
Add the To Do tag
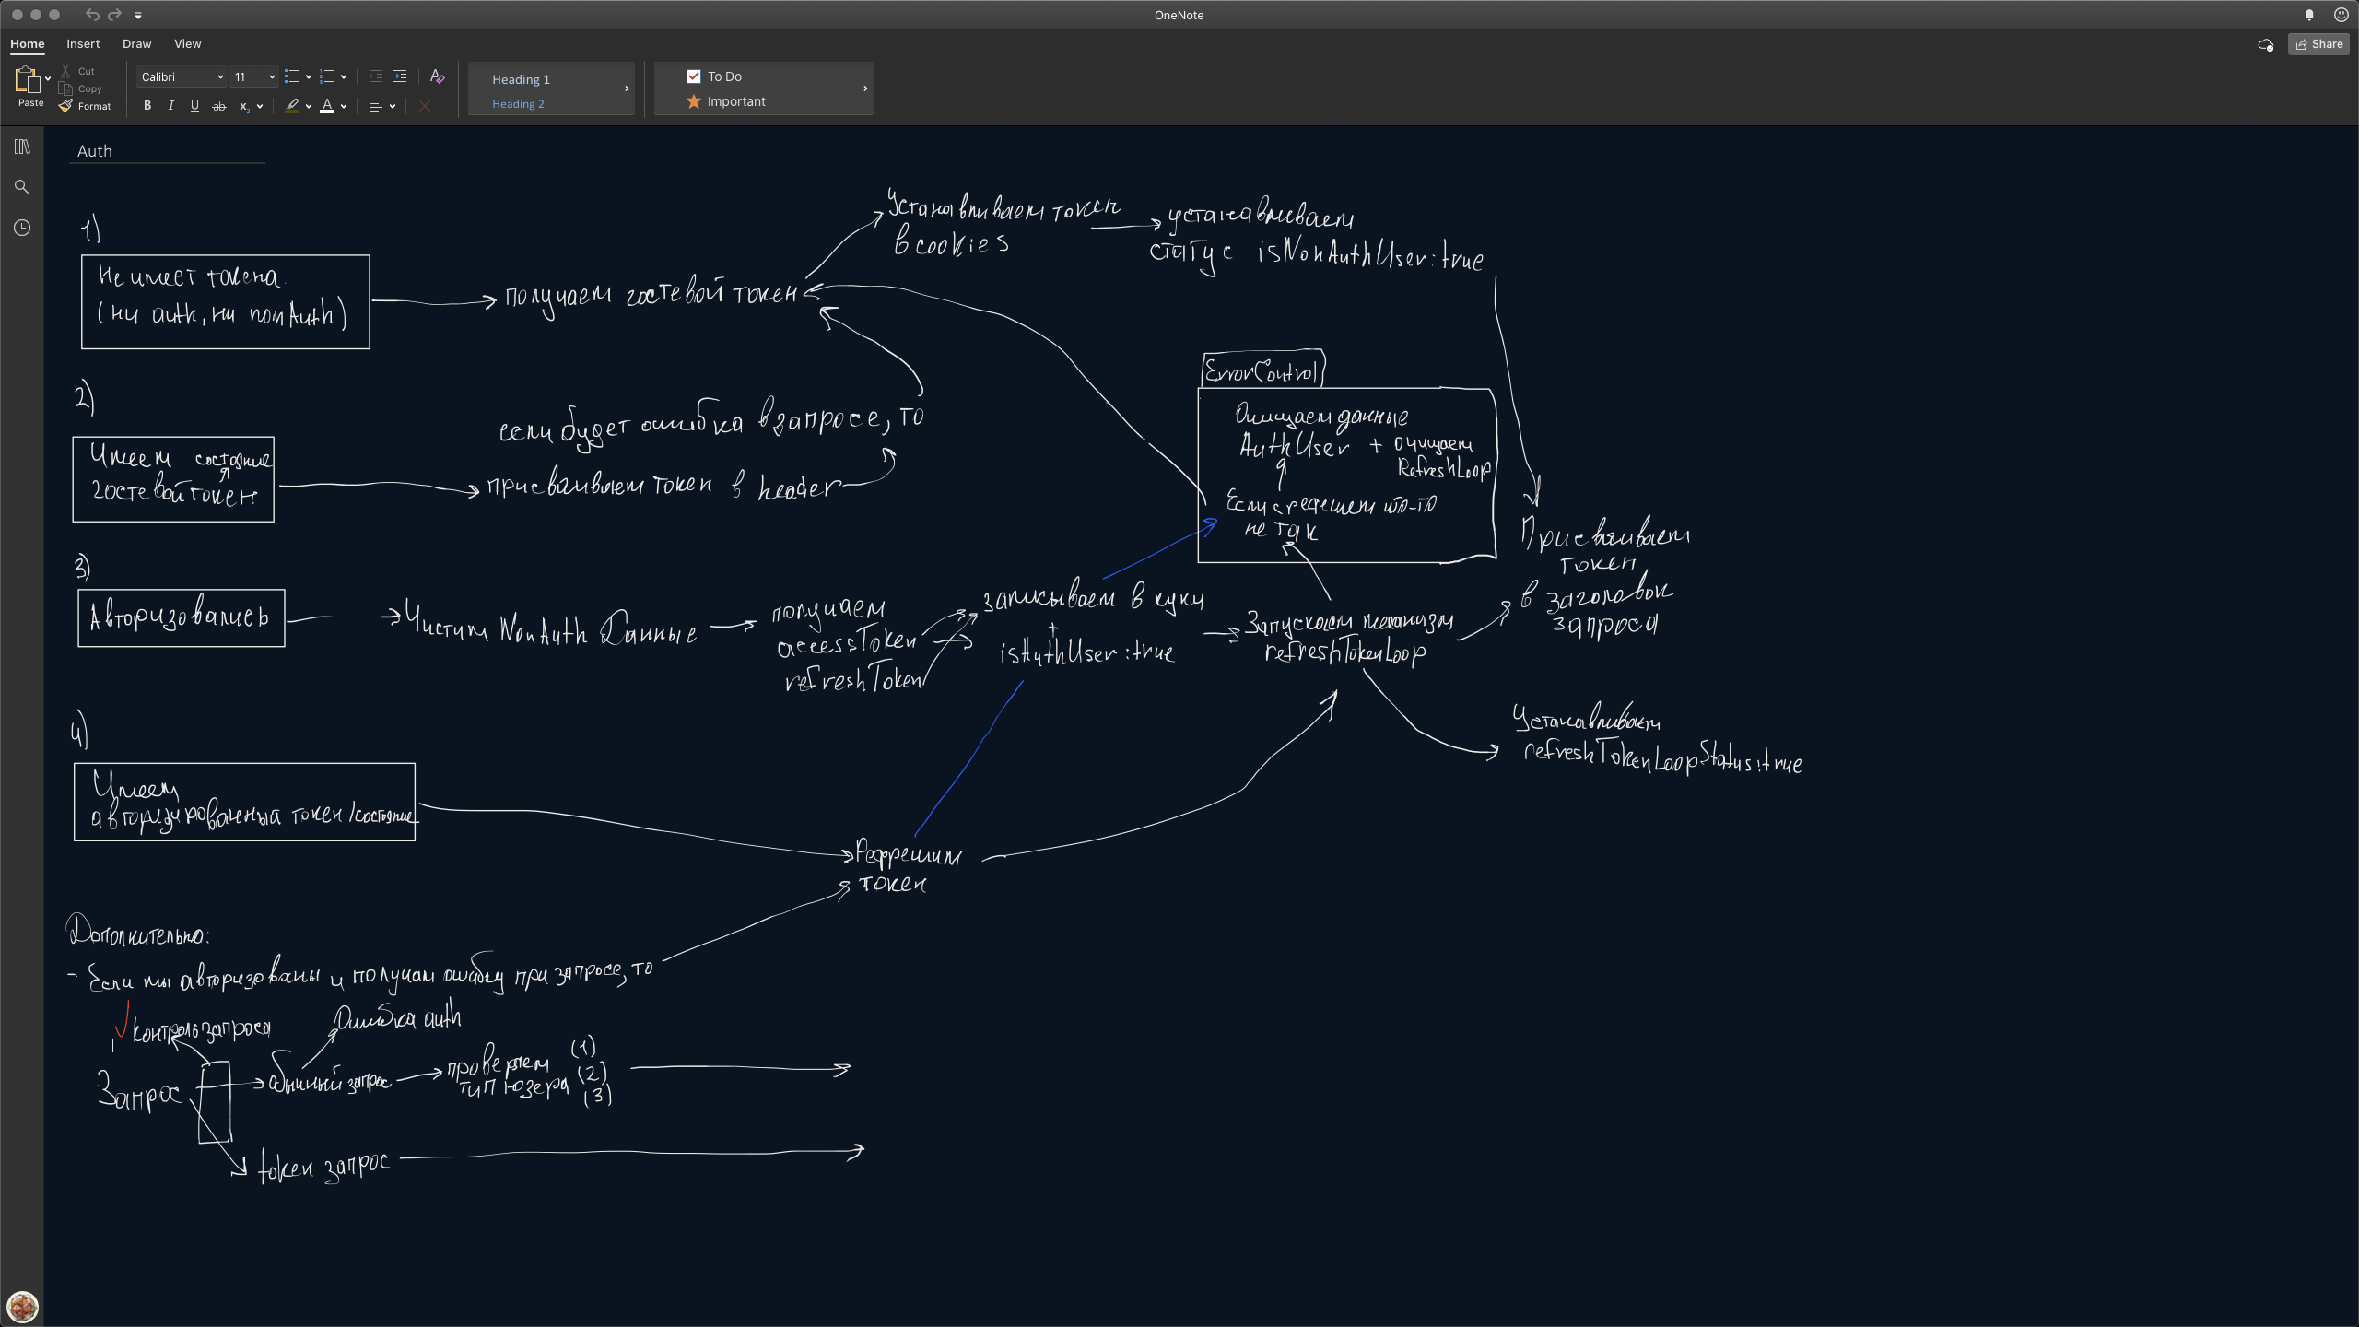point(714,76)
